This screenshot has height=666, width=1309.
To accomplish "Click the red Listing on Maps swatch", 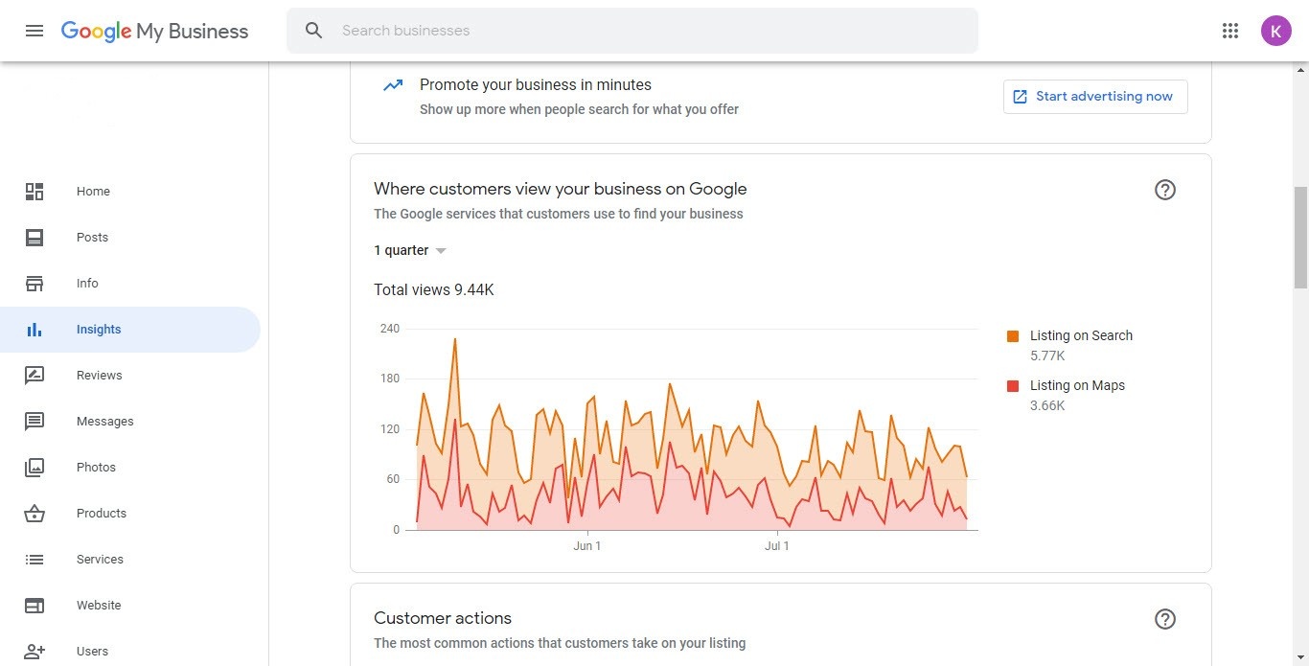I will (x=1013, y=386).
